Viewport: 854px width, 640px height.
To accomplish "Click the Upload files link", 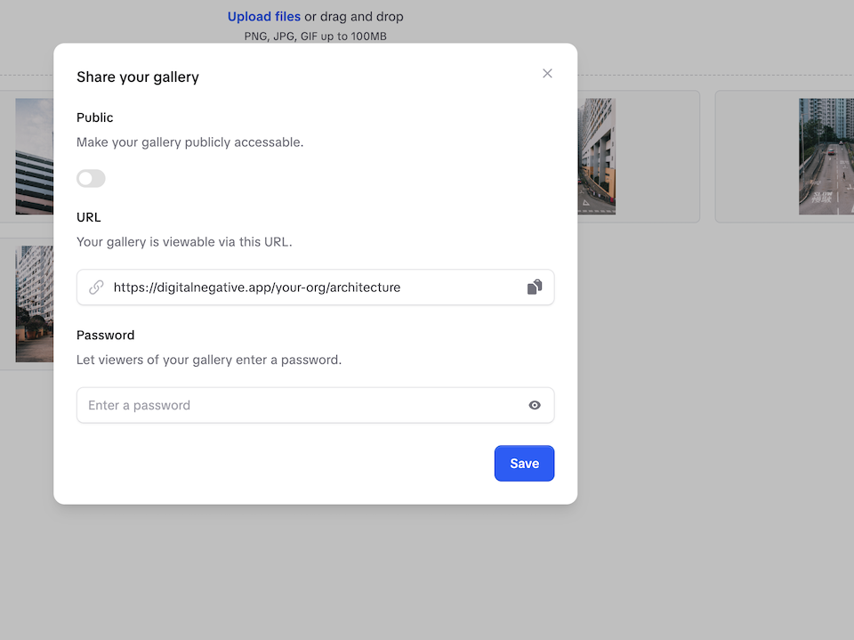I will tap(264, 16).
